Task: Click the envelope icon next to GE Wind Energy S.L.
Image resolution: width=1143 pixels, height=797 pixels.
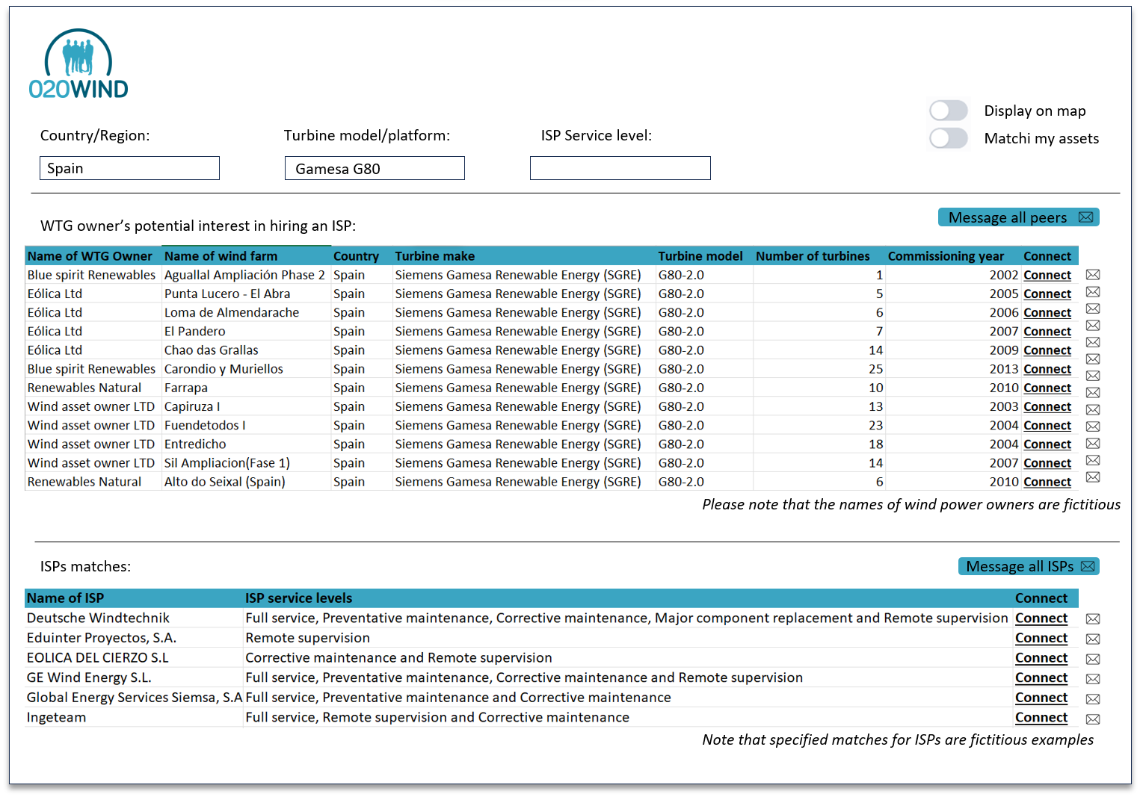Action: click(x=1093, y=678)
